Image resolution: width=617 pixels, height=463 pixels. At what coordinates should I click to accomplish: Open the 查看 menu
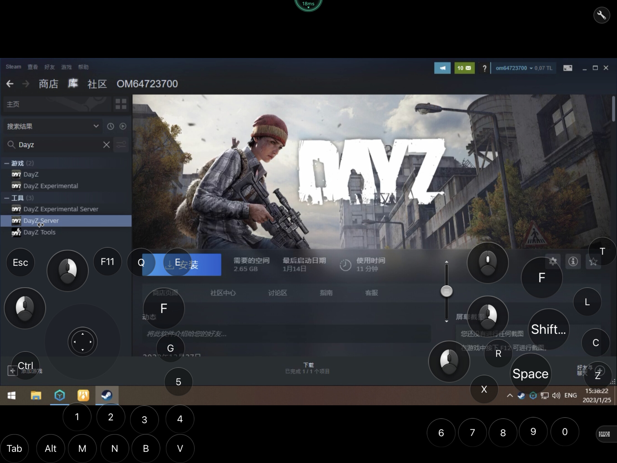click(x=33, y=67)
